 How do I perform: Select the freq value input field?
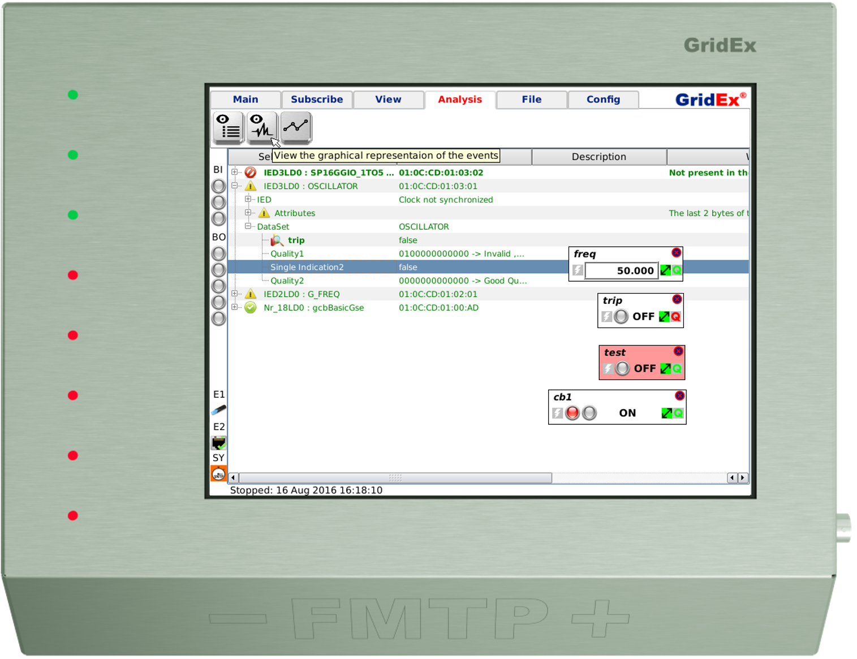click(621, 270)
